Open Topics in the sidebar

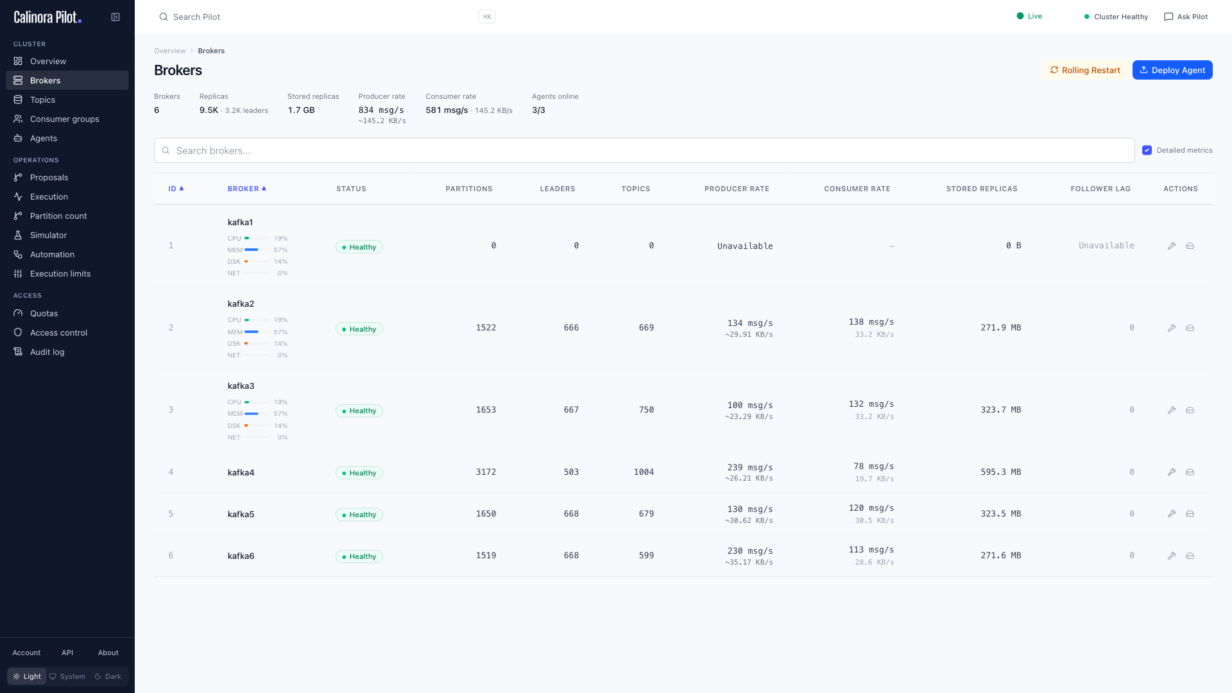[x=67, y=99]
